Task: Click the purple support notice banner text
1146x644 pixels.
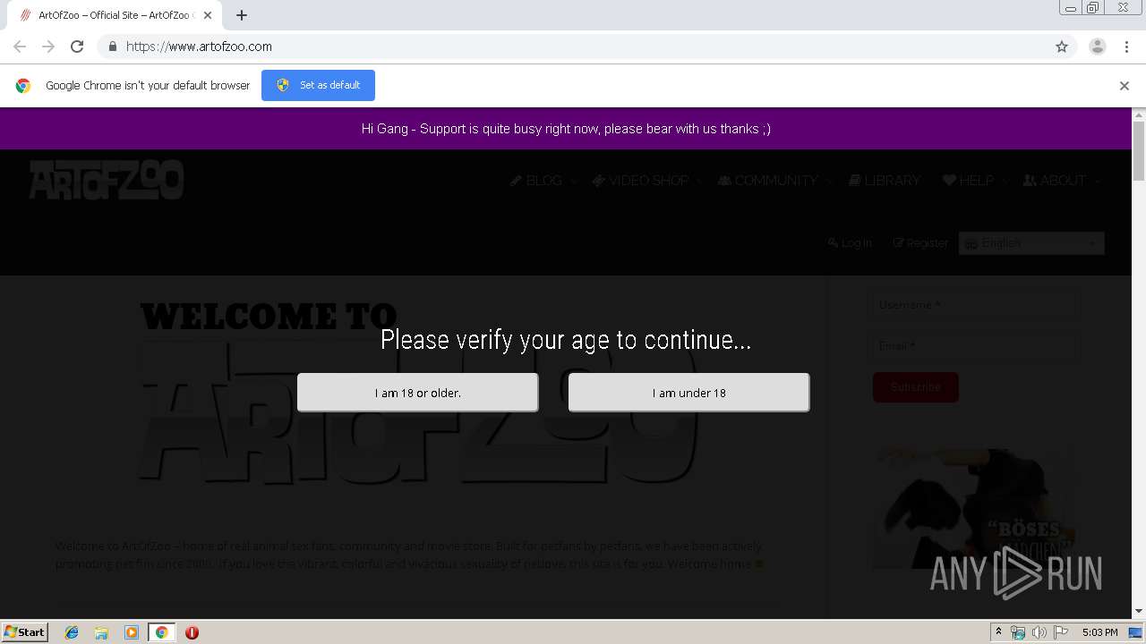Action: tap(566, 129)
